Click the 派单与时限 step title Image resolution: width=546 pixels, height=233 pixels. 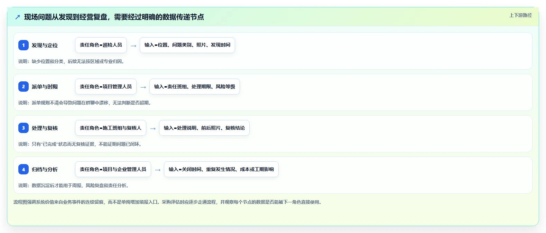pyautogui.click(x=45, y=87)
